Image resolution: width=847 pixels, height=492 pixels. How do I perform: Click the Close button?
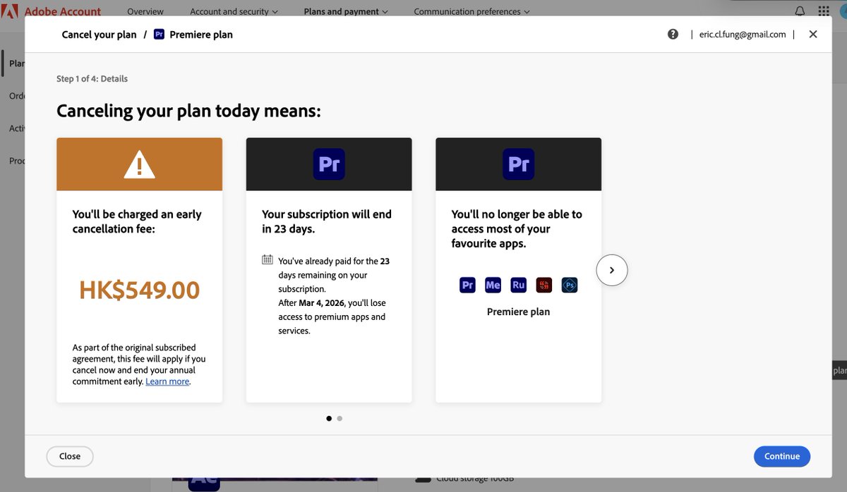coord(70,456)
